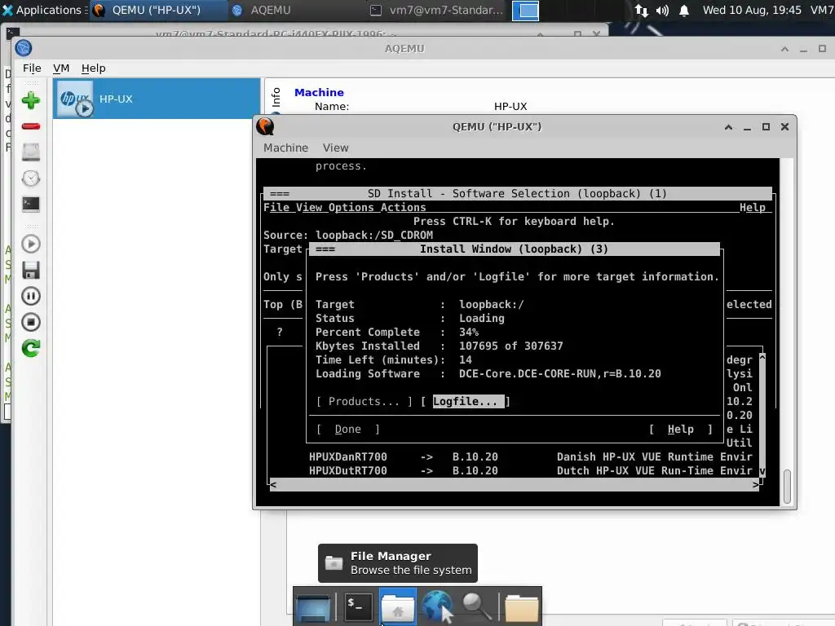Click the Start VM play button

click(30, 244)
